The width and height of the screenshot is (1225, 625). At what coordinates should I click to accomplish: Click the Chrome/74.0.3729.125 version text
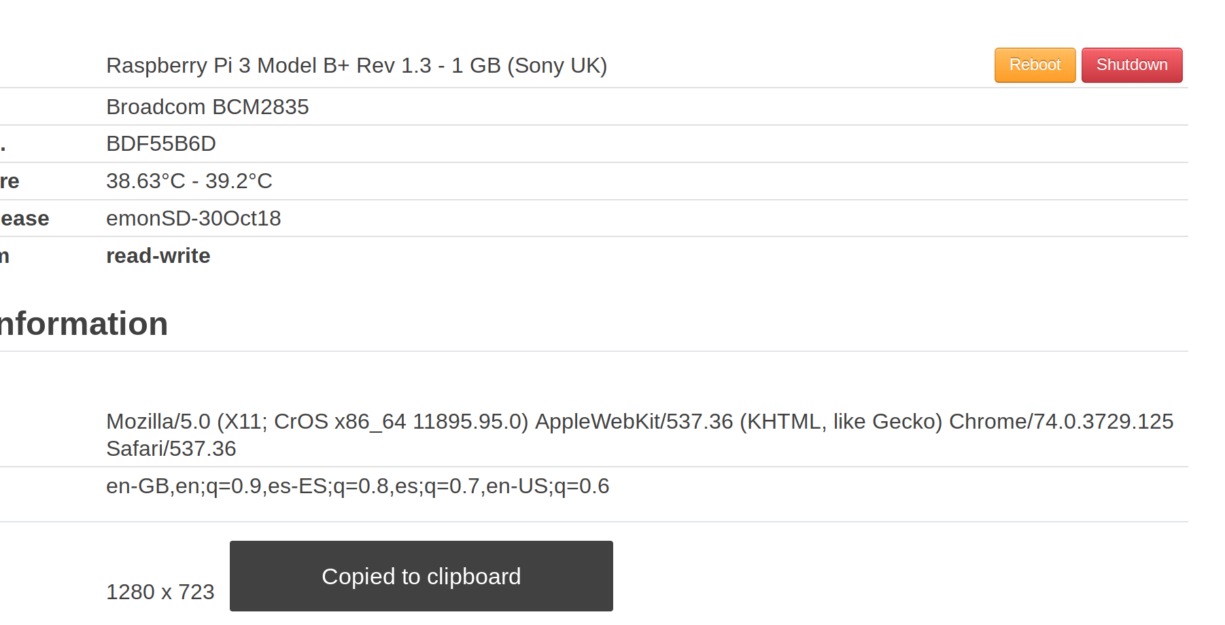coord(1062,421)
